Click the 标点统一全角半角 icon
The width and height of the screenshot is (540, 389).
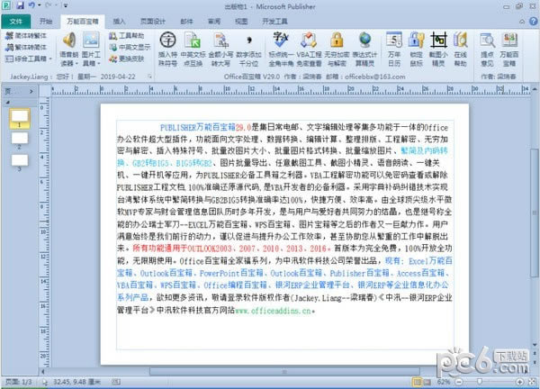tap(281, 40)
